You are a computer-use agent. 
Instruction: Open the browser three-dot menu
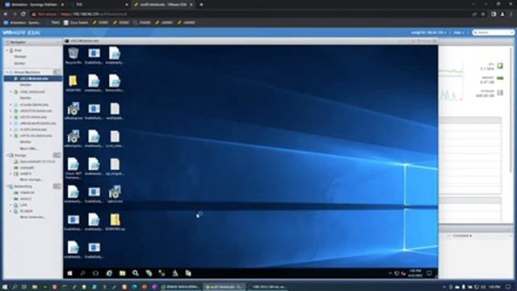click(x=511, y=15)
